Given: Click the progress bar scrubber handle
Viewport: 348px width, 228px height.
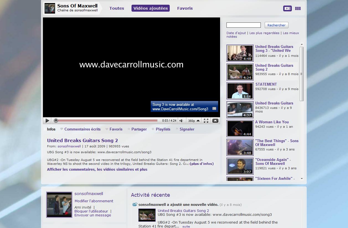Looking at the screenshot, I should point(56,121).
